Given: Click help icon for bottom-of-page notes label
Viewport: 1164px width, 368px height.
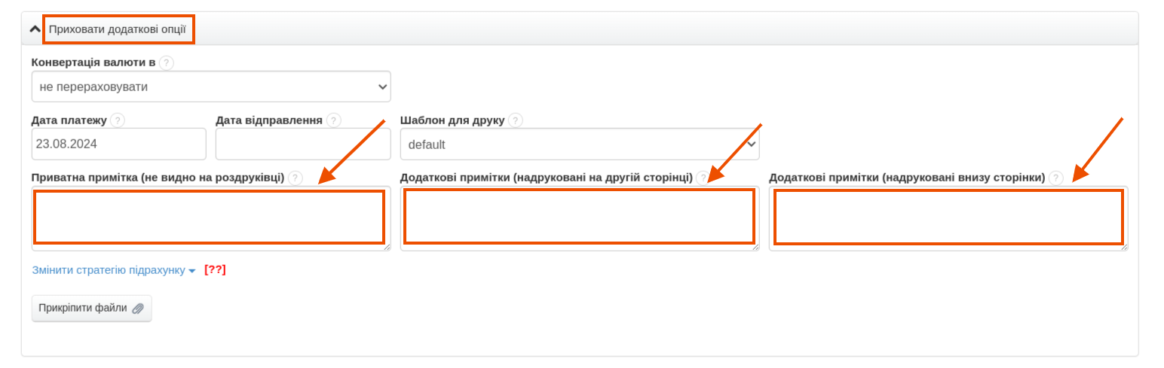Looking at the screenshot, I should pyautogui.click(x=1055, y=178).
